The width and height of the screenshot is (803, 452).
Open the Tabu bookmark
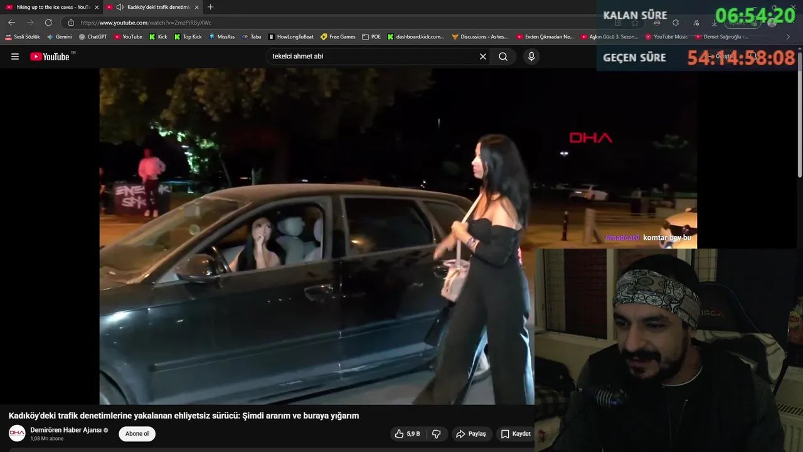click(252, 37)
